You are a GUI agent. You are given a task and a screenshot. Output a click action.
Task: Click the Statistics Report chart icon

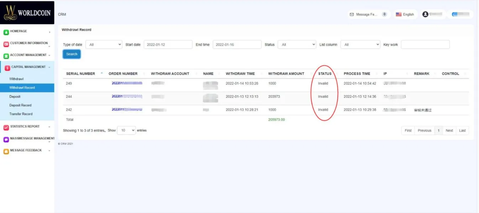tap(6, 127)
